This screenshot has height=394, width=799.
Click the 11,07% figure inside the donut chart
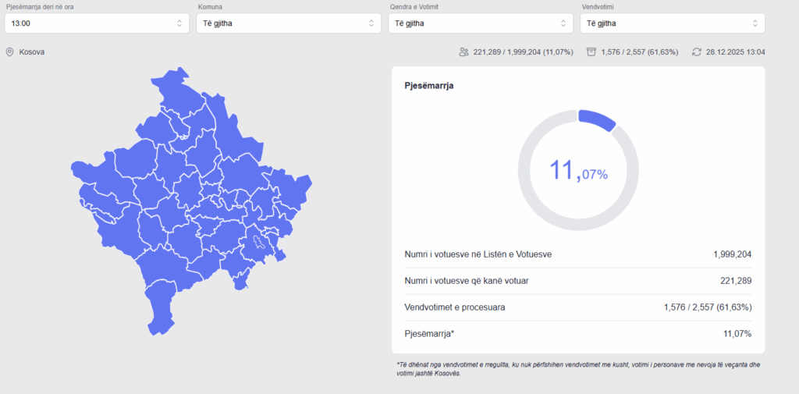tap(578, 171)
